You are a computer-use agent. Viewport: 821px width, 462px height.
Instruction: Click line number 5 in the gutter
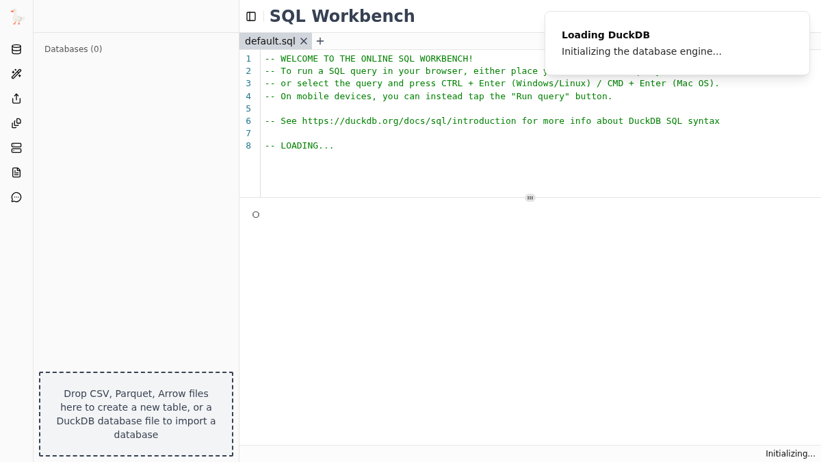click(x=248, y=109)
